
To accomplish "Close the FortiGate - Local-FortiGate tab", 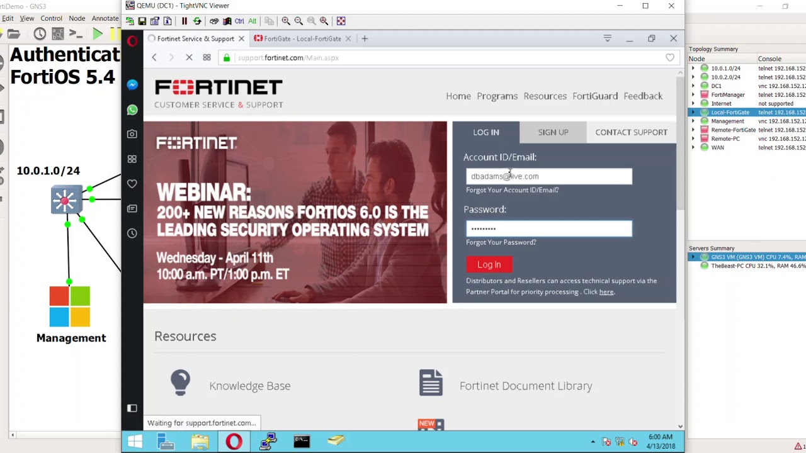I will pyautogui.click(x=348, y=38).
